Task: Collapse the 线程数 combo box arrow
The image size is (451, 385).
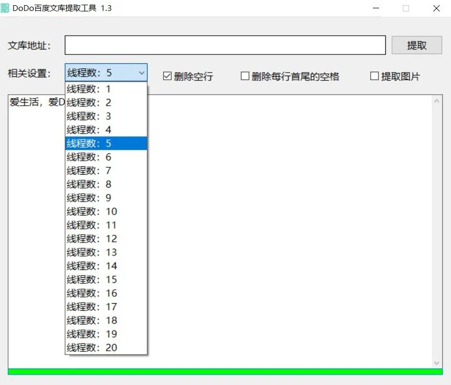Action: coord(141,73)
